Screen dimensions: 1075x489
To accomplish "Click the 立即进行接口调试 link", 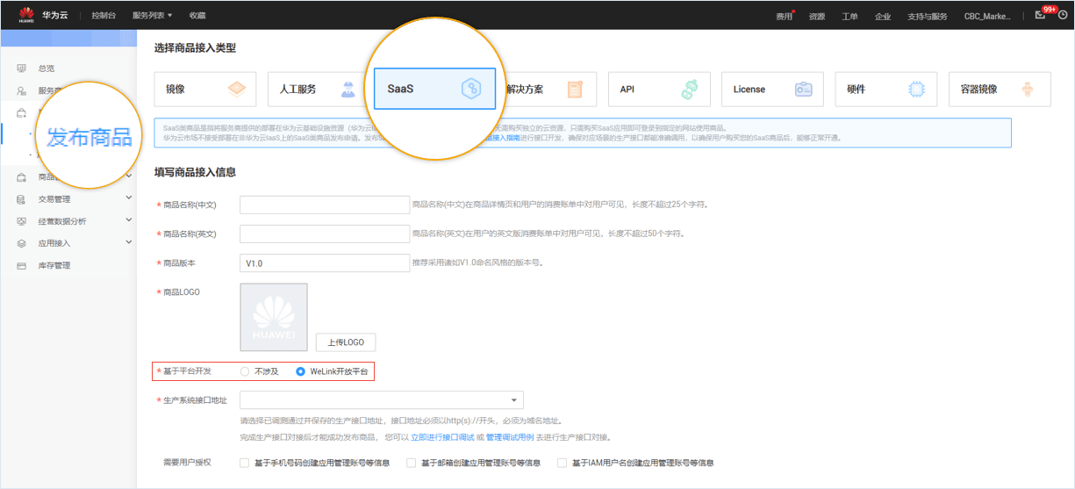I will coord(442,437).
